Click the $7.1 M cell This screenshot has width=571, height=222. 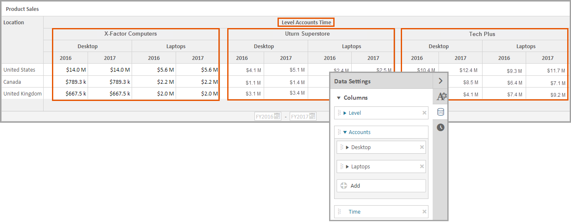[558, 83]
